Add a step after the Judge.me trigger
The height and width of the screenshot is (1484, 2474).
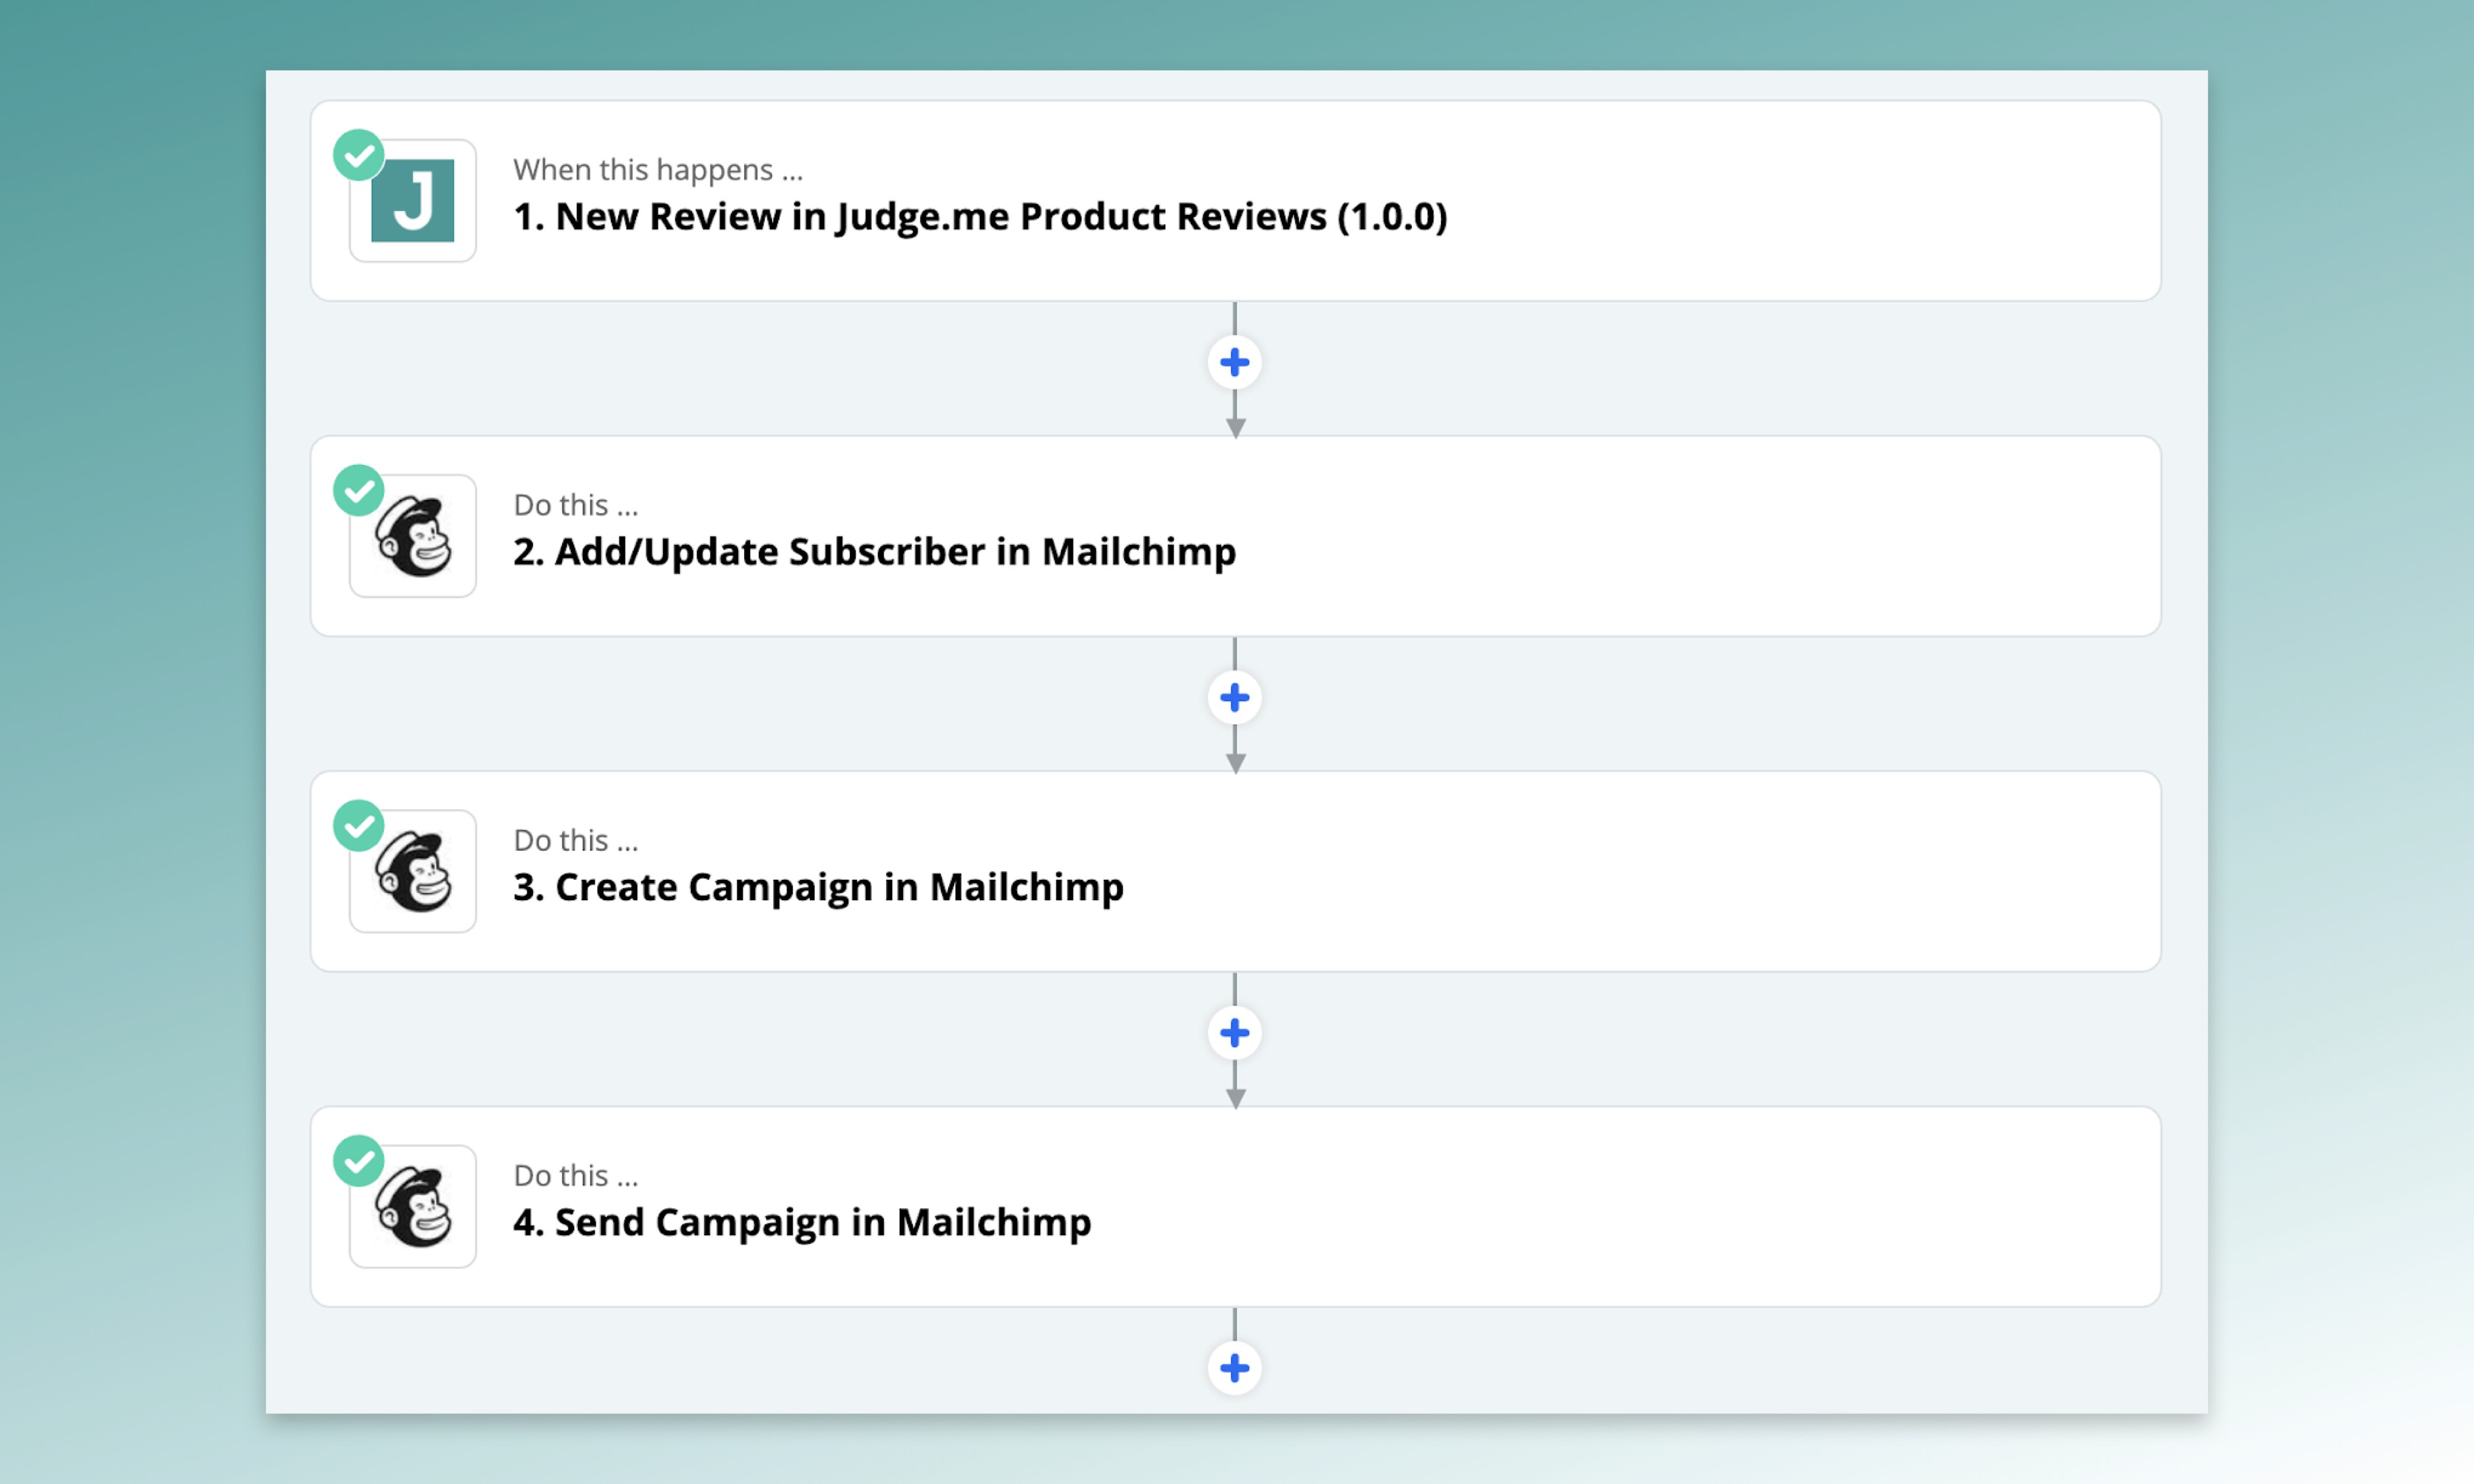click(x=1235, y=362)
